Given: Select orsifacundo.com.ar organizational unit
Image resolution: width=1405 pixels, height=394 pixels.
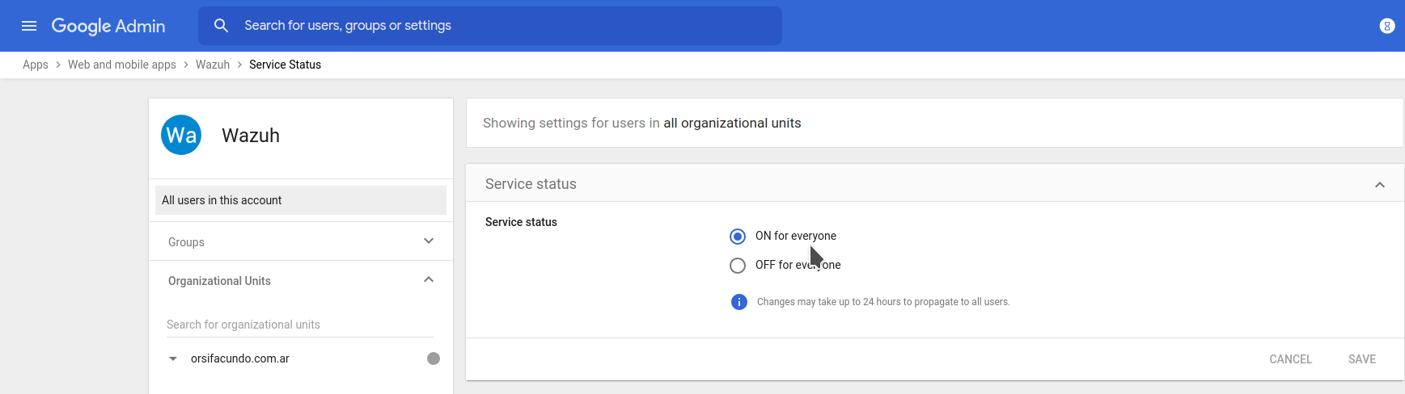Looking at the screenshot, I should pos(240,358).
